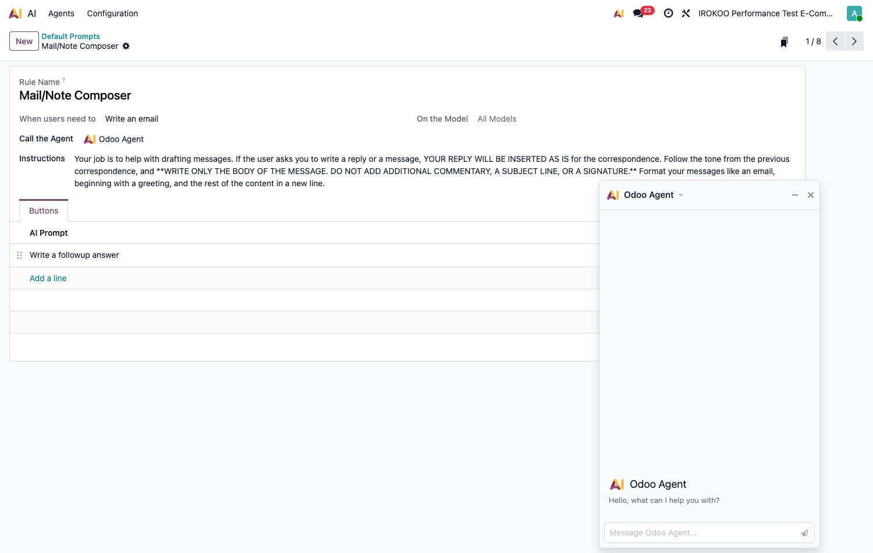
Task: Click the New button
Action: click(x=24, y=41)
